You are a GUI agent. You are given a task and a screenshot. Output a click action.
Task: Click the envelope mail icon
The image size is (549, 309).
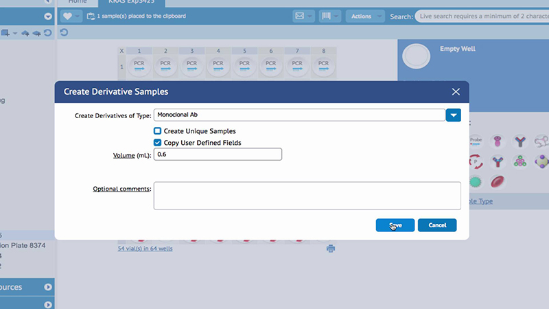click(x=300, y=16)
